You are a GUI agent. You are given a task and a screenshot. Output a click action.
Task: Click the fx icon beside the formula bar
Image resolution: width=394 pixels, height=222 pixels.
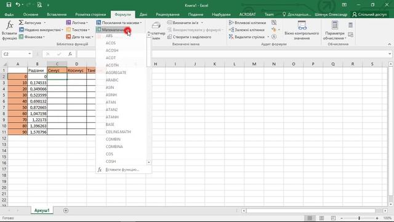[x=70, y=54]
